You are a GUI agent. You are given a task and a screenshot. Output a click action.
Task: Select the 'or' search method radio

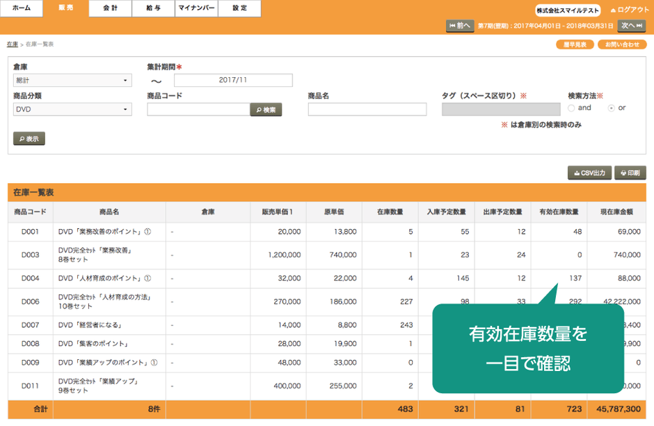612,108
